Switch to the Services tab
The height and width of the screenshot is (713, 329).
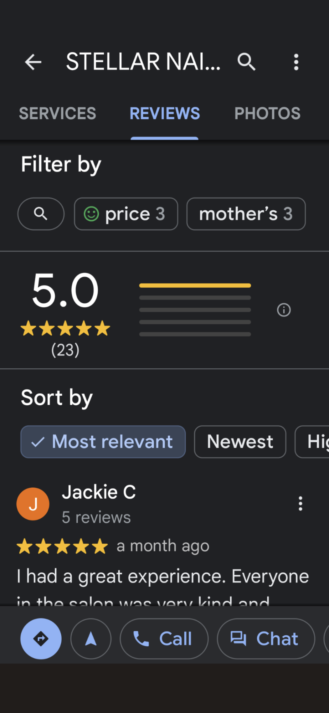coord(58,114)
